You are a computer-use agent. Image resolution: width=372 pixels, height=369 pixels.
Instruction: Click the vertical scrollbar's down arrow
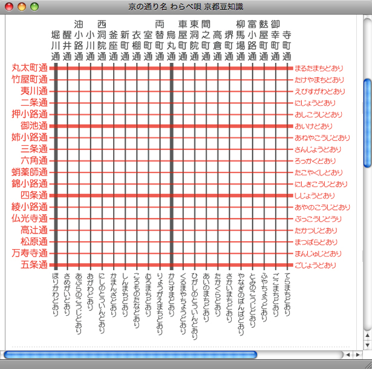tap(367, 345)
